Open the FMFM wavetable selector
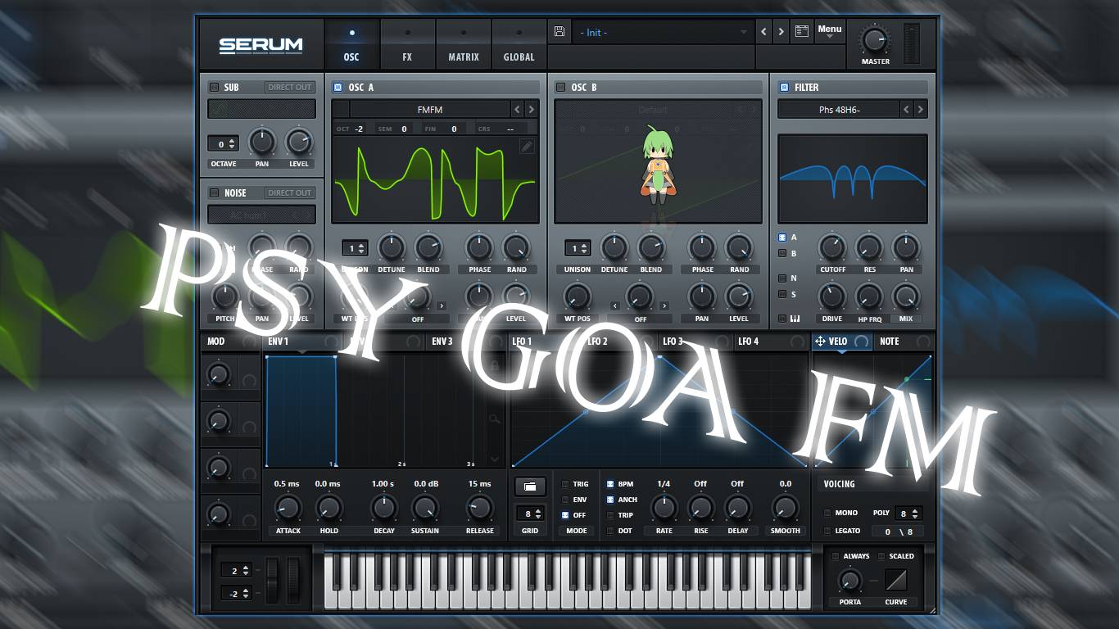 click(x=430, y=109)
